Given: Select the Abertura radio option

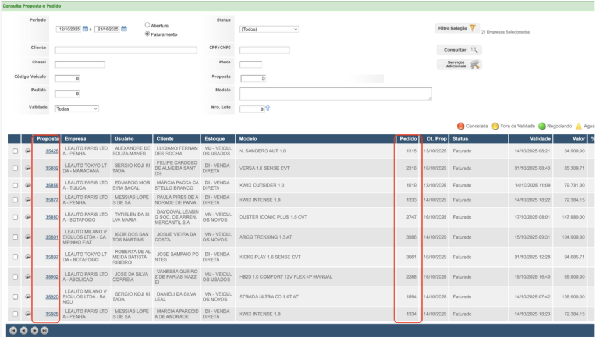Looking at the screenshot, I should pos(147,25).
